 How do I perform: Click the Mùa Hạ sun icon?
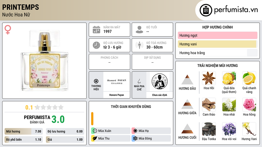135,131
